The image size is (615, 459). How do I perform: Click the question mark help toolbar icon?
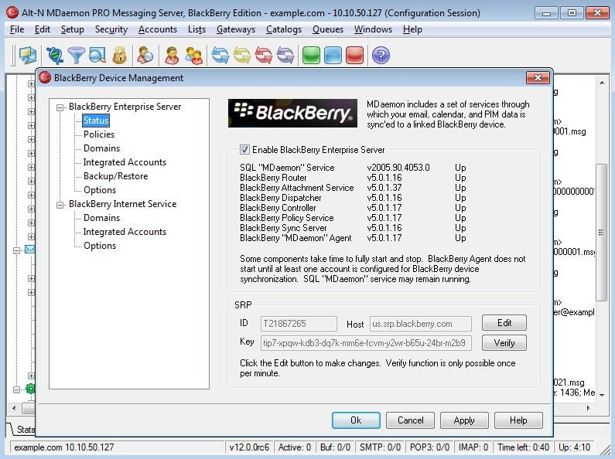coord(381,55)
